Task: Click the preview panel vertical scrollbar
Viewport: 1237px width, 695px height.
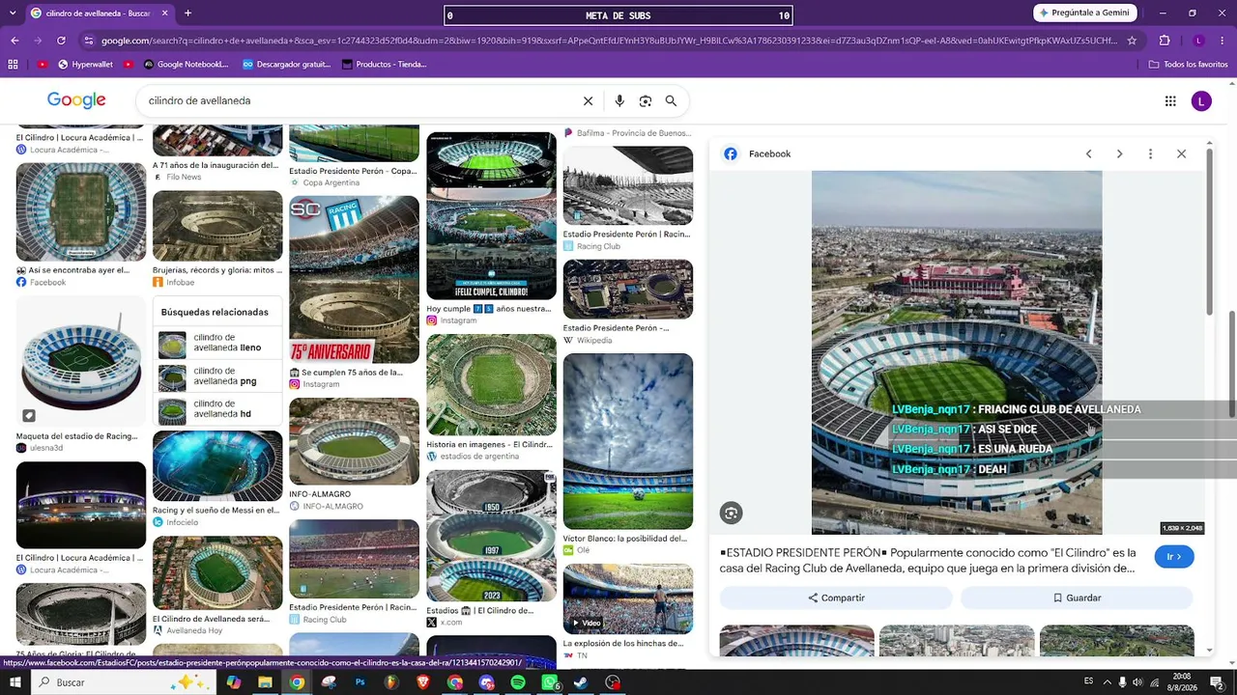Action: [x=1208, y=232]
